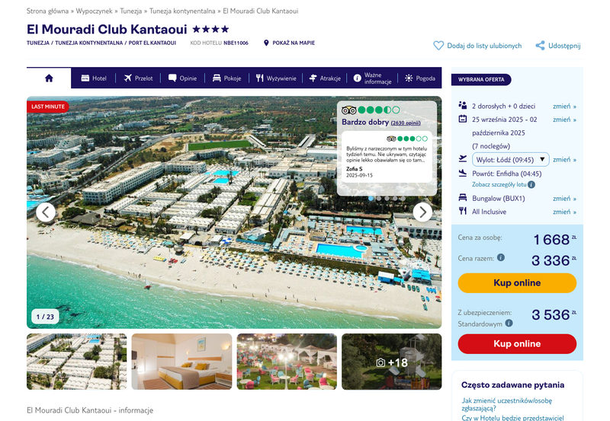Screen dimensions: 610x421
Task: Switch to the Wyżywienie tab
Action: point(276,78)
